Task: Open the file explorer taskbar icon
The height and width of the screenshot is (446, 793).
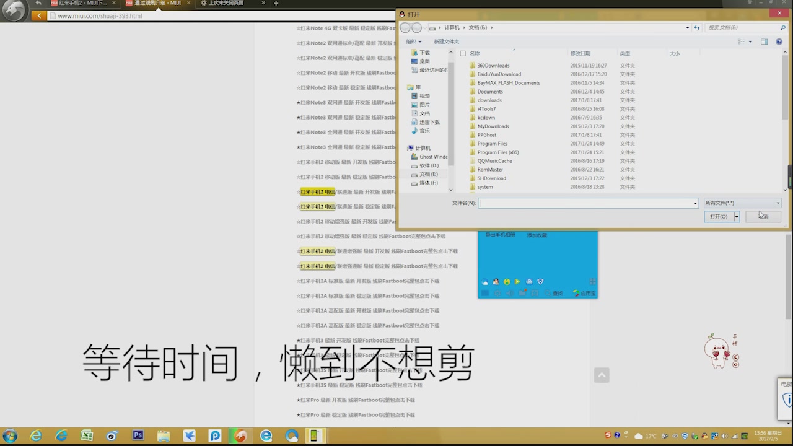Action: 164,435
